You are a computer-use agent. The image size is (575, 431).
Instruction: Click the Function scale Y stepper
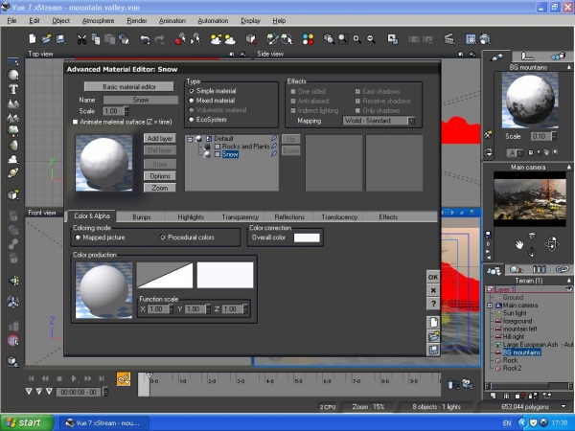pos(208,309)
